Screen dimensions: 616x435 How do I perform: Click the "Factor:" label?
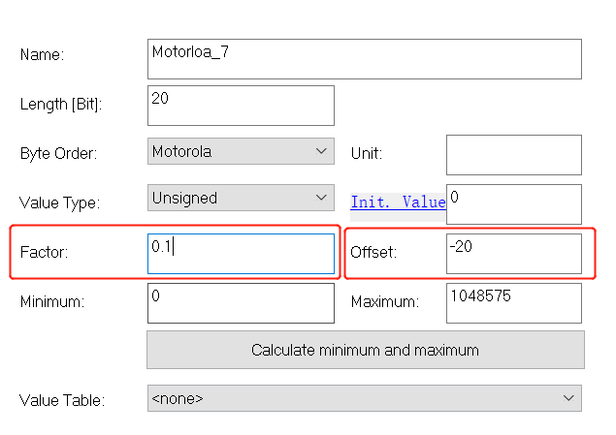click(x=46, y=253)
